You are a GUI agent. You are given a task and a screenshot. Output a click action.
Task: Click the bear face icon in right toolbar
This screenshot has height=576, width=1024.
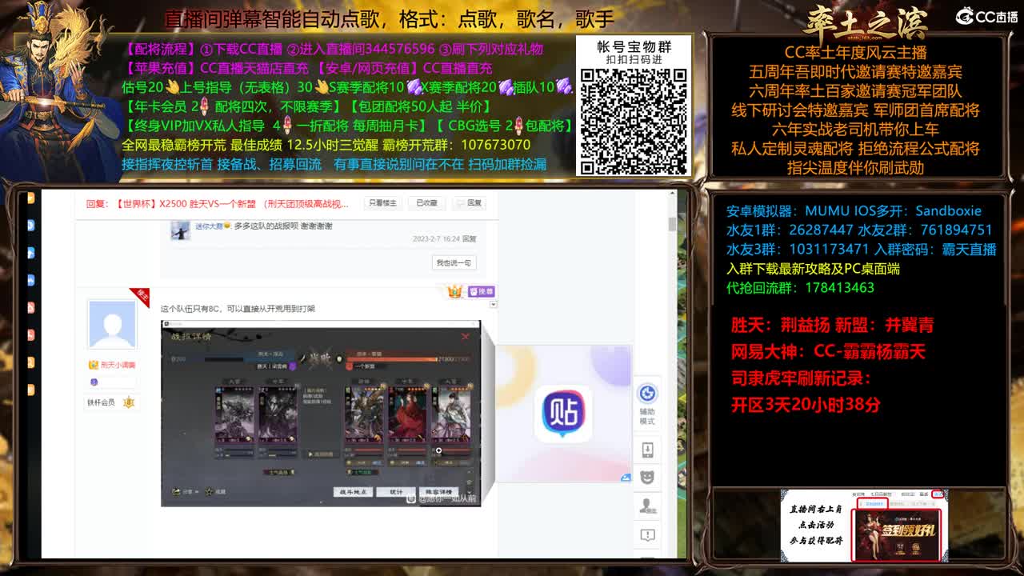click(x=648, y=478)
